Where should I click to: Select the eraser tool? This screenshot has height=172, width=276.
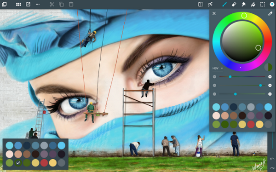pyautogui.click(x=234, y=5)
